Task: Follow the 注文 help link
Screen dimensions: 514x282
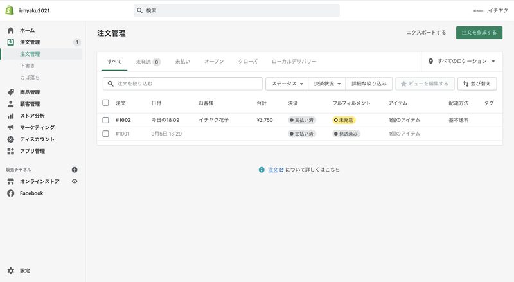Action: click(x=273, y=170)
